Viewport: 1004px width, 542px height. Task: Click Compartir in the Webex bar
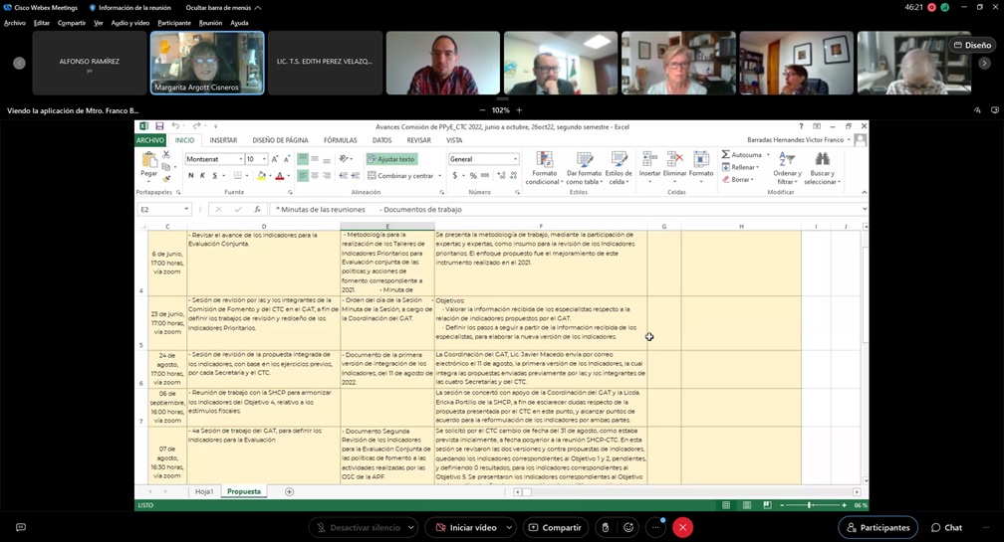(555, 527)
